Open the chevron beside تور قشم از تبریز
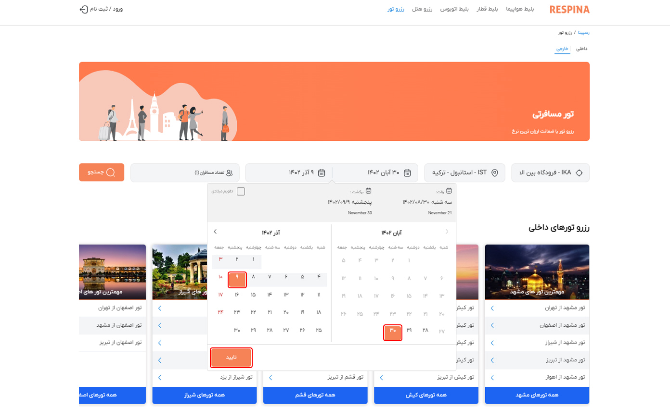 coord(270,377)
